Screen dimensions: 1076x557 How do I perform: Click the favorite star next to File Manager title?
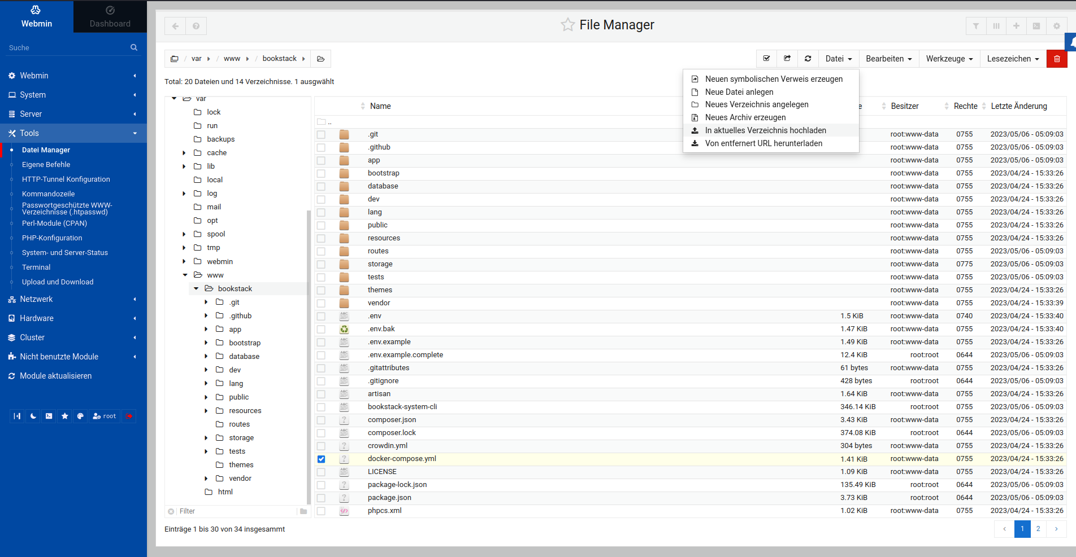pos(567,25)
